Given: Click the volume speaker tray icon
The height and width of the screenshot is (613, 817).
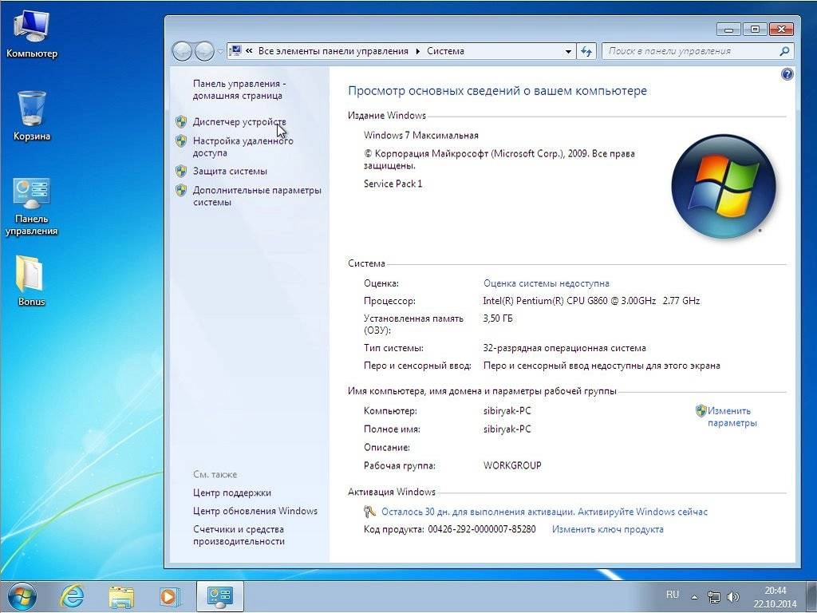Looking at the screenshot, I should click(x=733, y=597).
